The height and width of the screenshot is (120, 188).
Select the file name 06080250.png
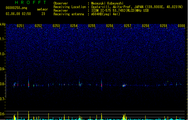click(x=16, y=8)
